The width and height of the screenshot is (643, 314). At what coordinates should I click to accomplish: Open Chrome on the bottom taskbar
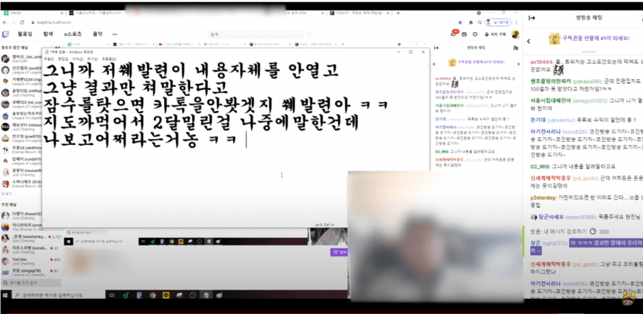(153, 295)
